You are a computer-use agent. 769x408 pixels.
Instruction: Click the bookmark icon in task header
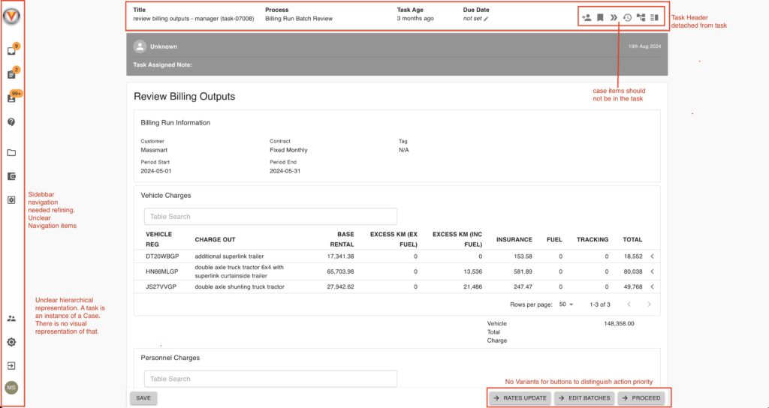point(600,17)
